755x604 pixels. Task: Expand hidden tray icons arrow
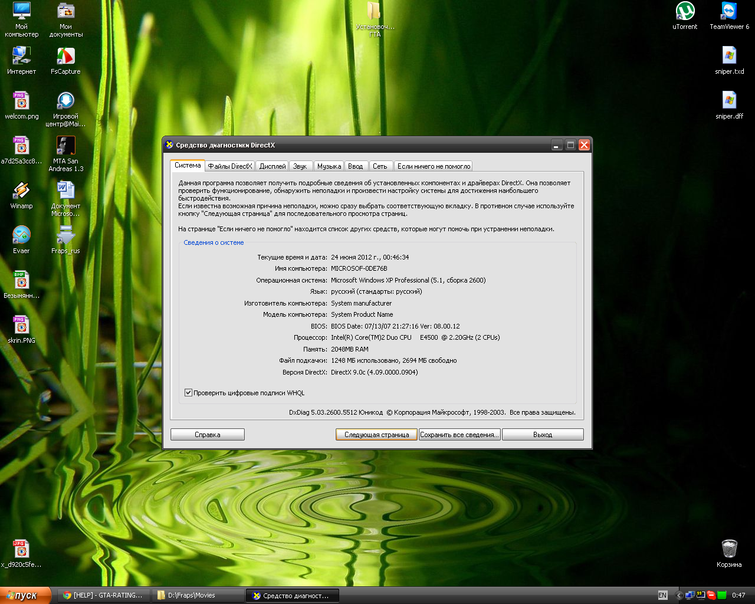(679, 595)
